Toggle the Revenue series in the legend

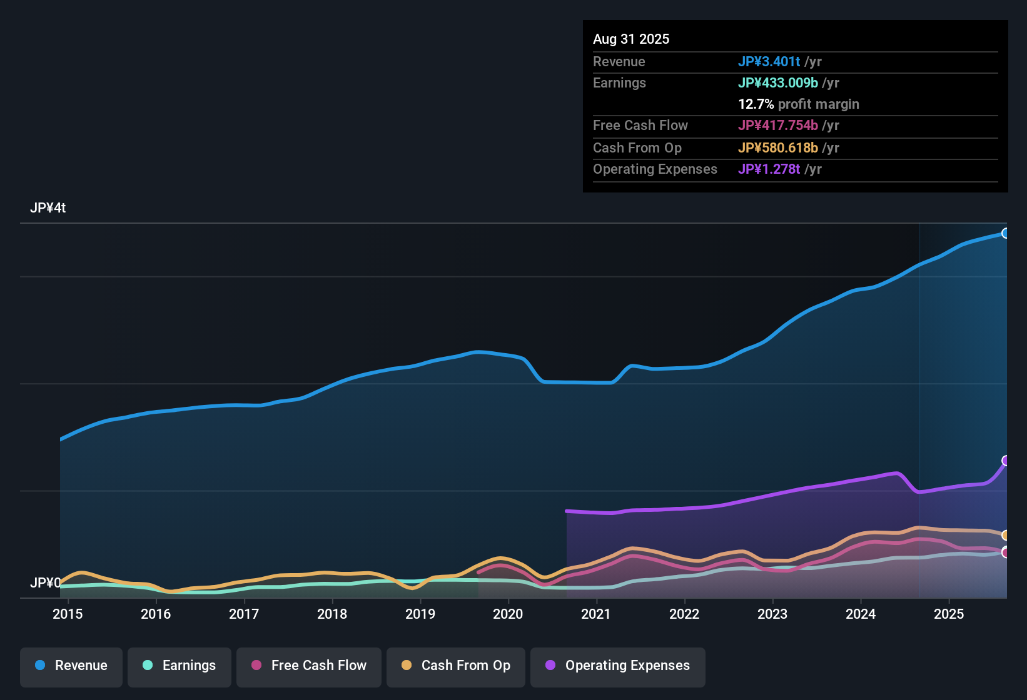click(x=71, y=666)
